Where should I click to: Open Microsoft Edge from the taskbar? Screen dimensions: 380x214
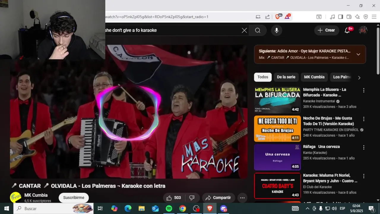pos(128,208)
